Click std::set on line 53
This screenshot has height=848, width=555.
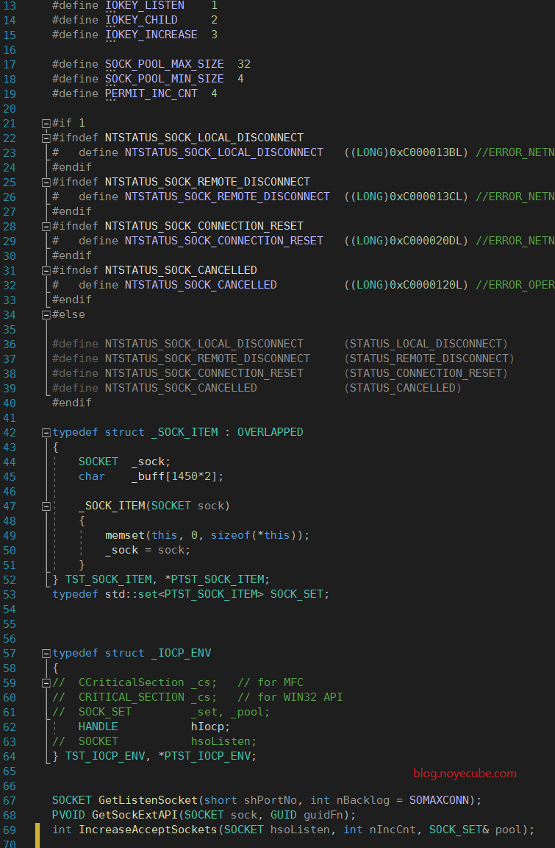click(x=131, y=594)
